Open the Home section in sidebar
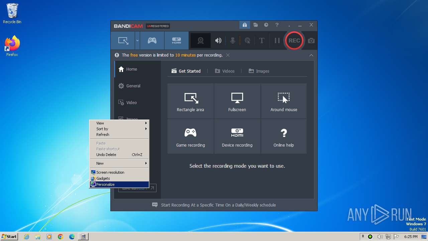Viewport: 428px width, 241px height. (137, 69)
